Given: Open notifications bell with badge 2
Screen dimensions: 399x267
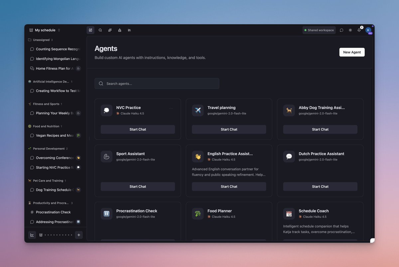Looking at the screenshot, I should pyautogui.click(x=359, y=30).
